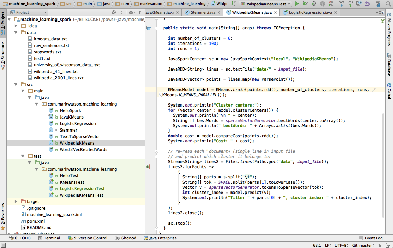Run with coverage icon in toolbar
Image resolution: width=393 pixels, height=248 pixels.
[314, 4]
